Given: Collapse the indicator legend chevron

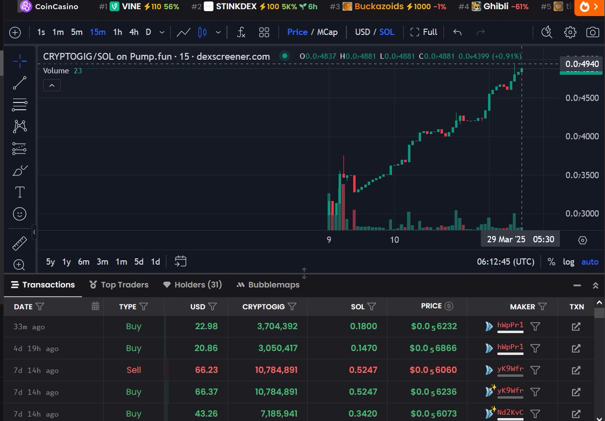Looking at the screenshot, I should pyautogui.click(x=52, y=85).
